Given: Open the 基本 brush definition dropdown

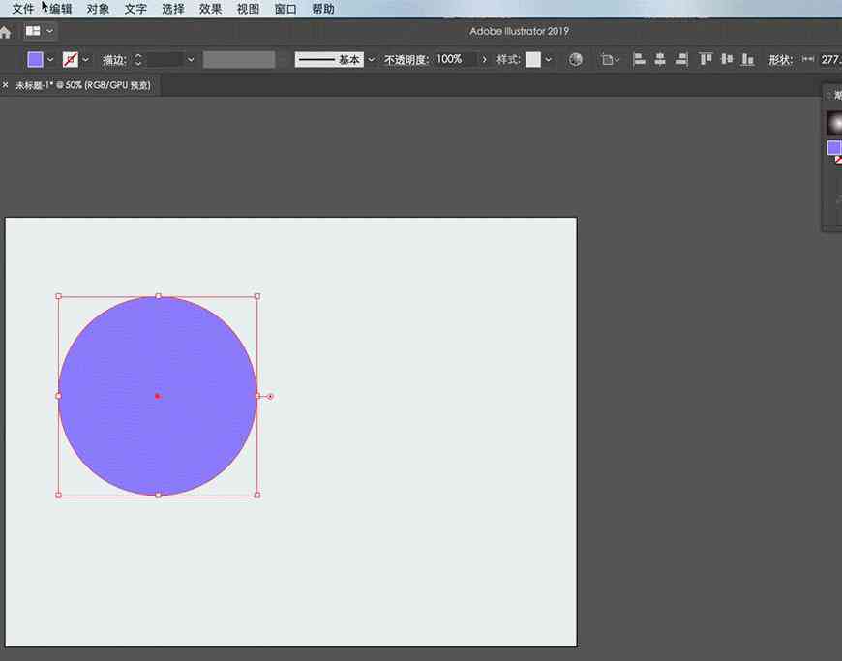Looking at the screenshot, I should (x=329, y=60).
